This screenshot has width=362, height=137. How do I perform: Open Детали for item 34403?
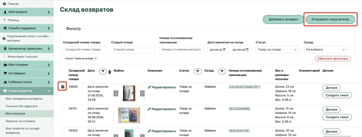331,132
